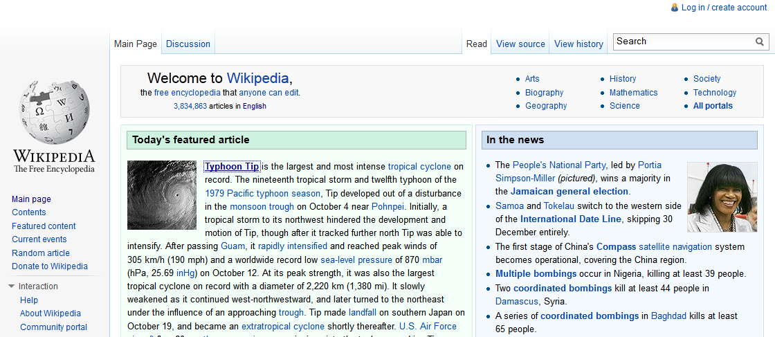Click the inHg unit link
The width and height of the screenshot is (775, 337).
tap(186, 273)
